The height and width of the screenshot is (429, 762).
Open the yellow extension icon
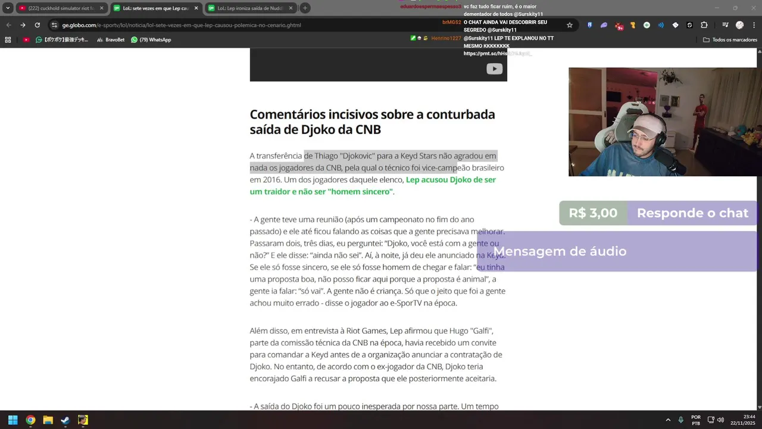click(x=632, y=25)
